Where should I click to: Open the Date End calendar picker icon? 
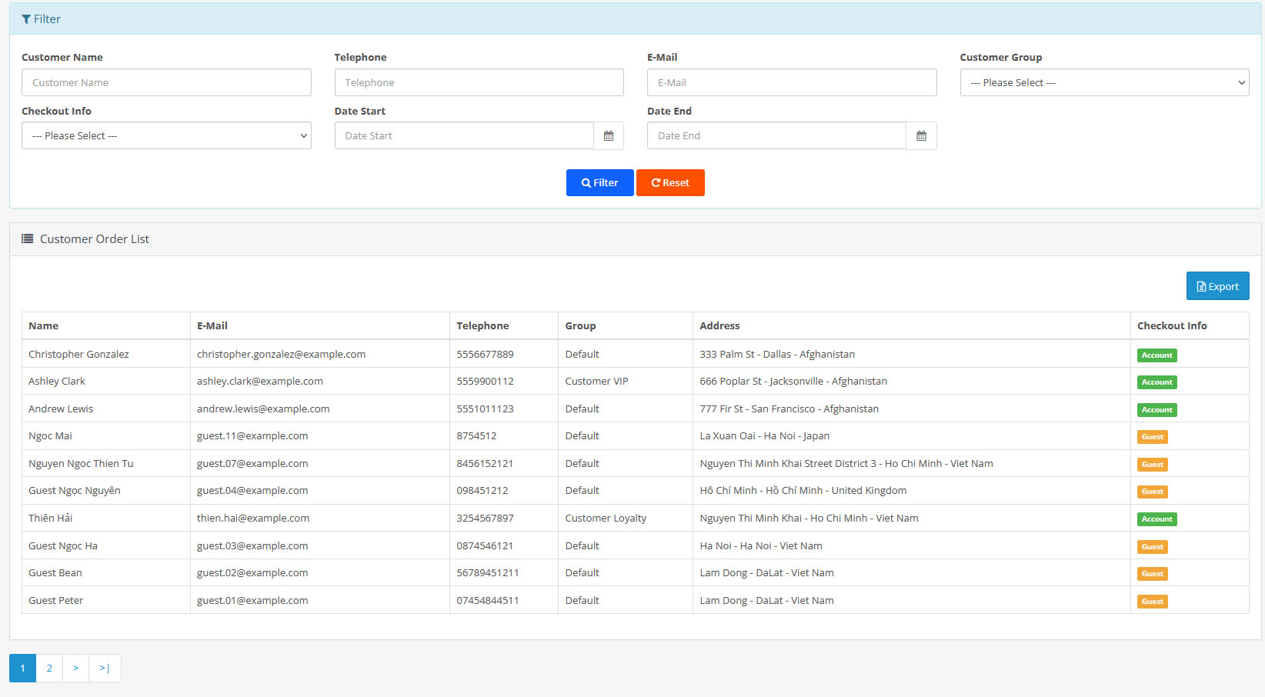click(921, 135)
